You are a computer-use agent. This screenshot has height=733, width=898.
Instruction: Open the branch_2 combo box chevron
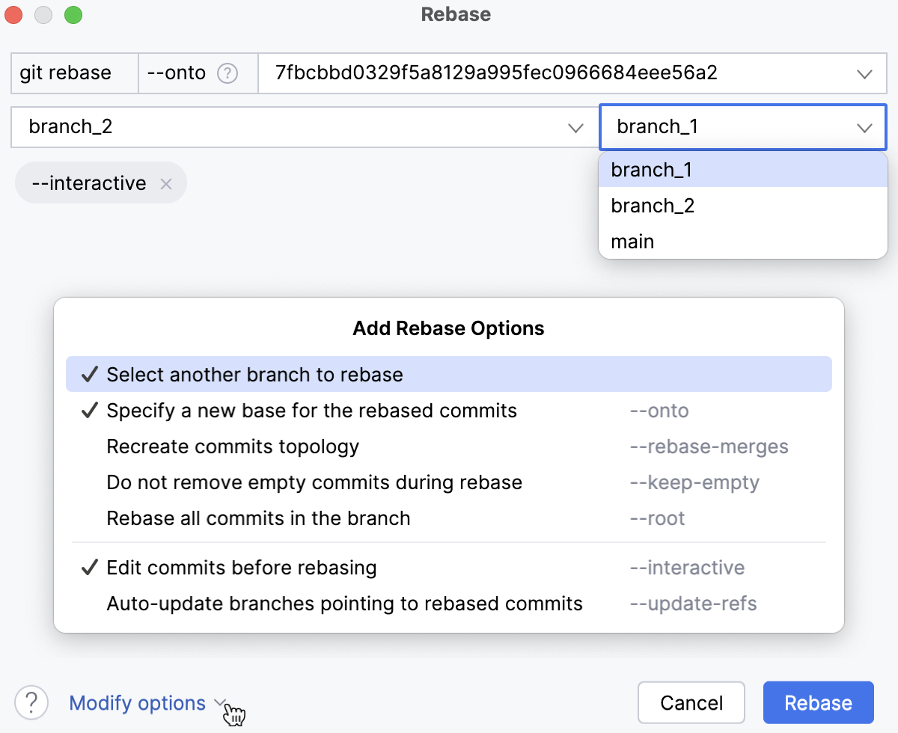(x=575, y=127)
